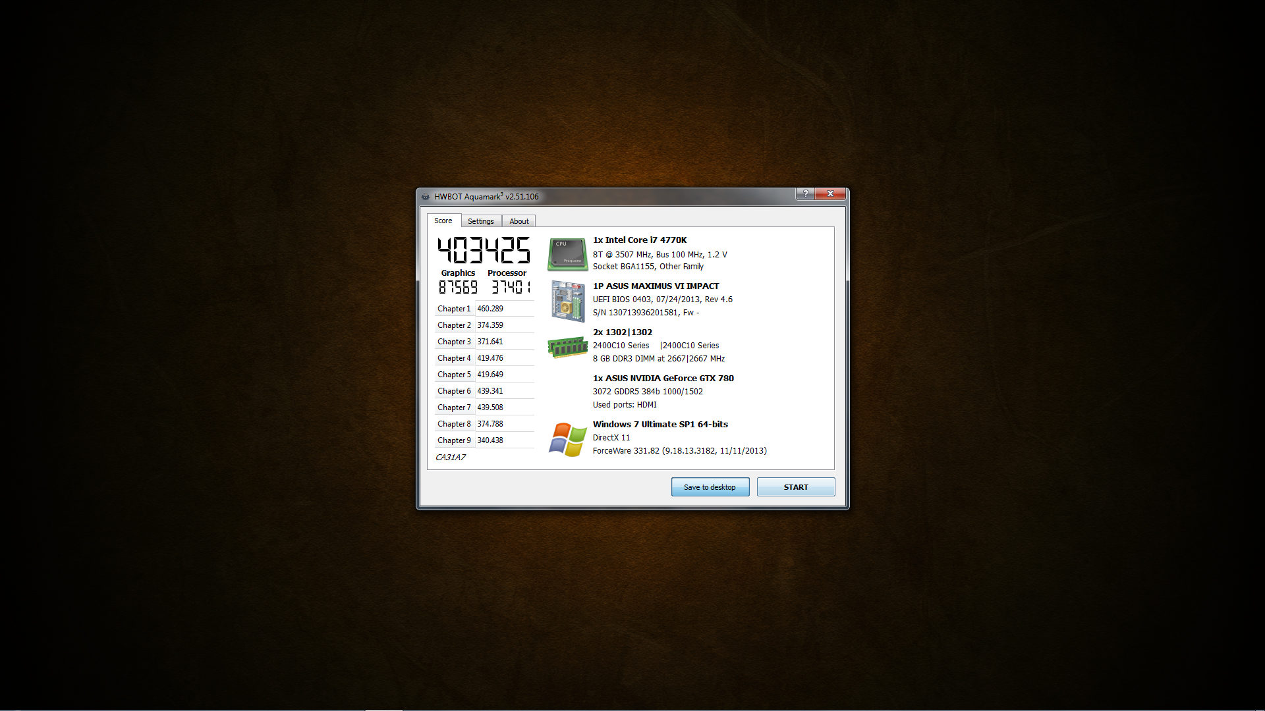Click the green RAM module icon
The image size is (1265, 711).
[x=567, y=347]
